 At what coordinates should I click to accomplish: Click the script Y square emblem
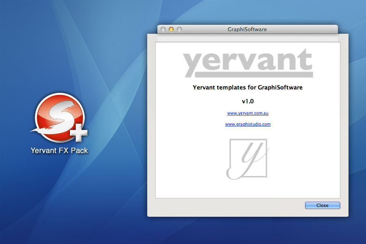[x=247, y=159]
